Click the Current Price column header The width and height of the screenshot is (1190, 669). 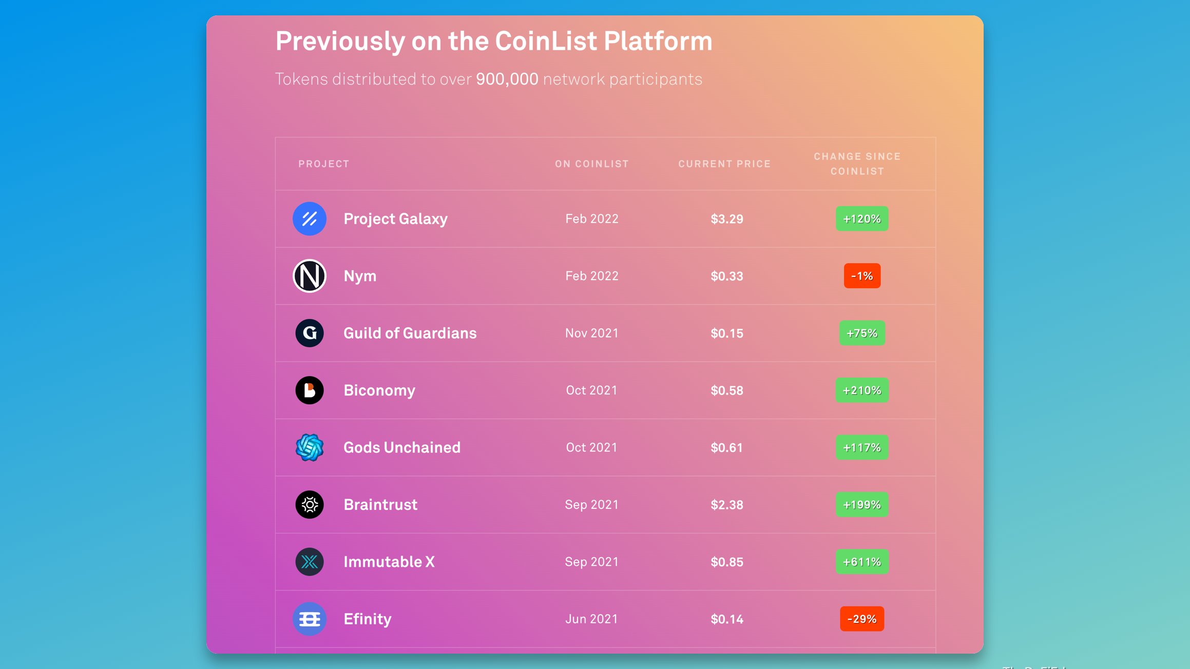point(724,164)
